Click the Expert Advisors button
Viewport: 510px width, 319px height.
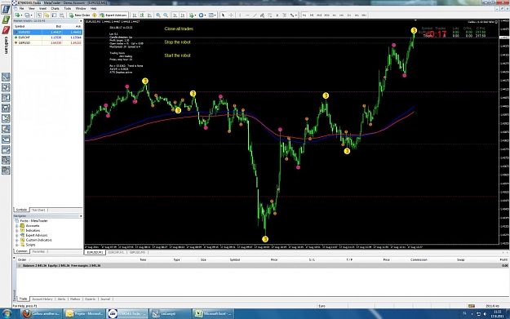pos(113,15)
